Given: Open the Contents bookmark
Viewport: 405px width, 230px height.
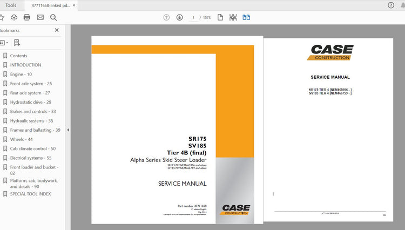Looking at the screenshot, I should click(x=18, y=56).
